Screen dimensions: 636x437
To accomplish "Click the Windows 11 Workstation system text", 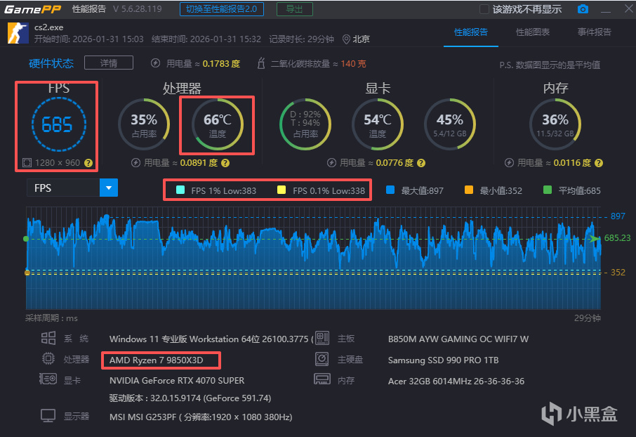I will coord(211,339).
